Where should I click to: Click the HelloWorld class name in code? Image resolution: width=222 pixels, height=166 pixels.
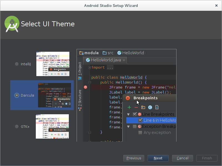coord(131,77)
